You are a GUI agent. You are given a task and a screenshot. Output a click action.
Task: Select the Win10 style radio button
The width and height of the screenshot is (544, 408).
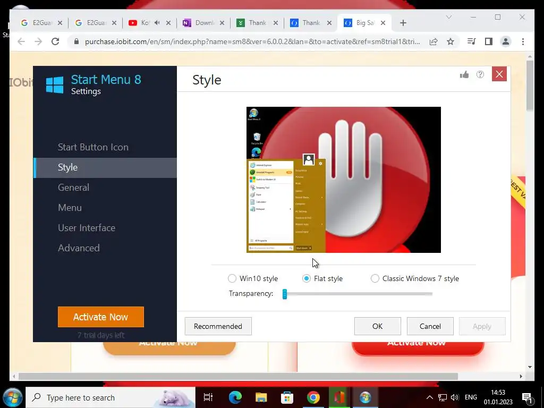232,278
